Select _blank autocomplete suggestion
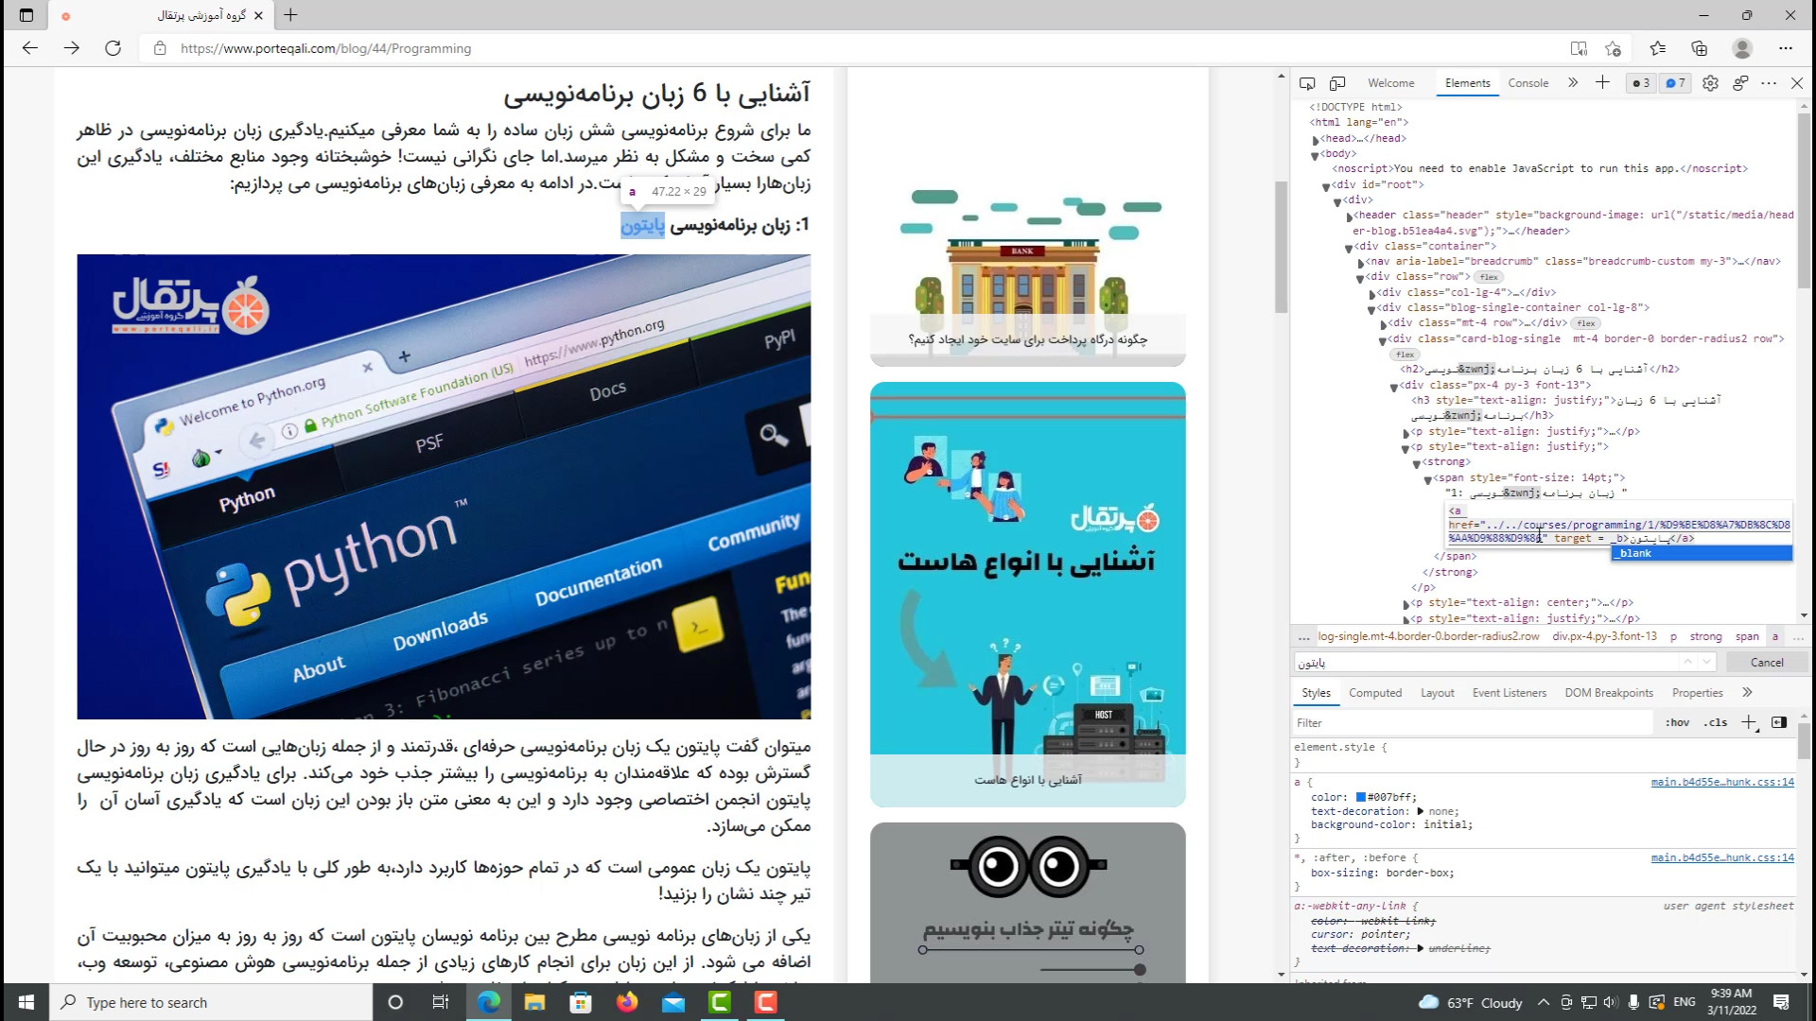Image resolution: width=1816 pixels, height=1021 pixels. point(1702,554)
